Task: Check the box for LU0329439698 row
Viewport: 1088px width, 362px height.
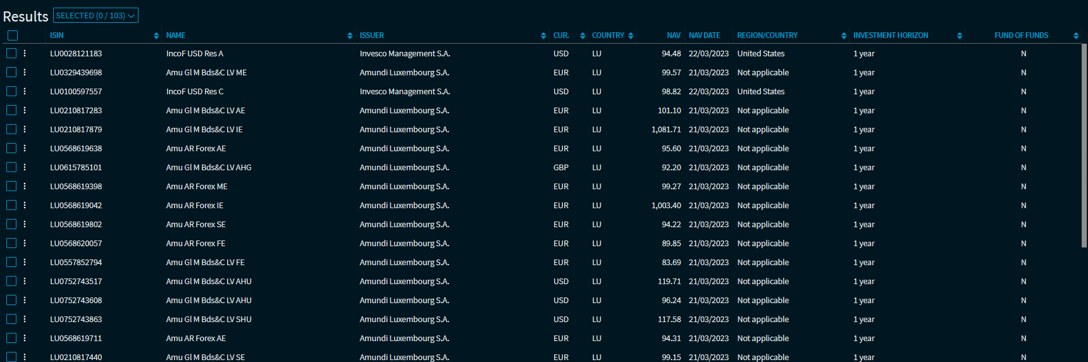Action: (11, 73)
